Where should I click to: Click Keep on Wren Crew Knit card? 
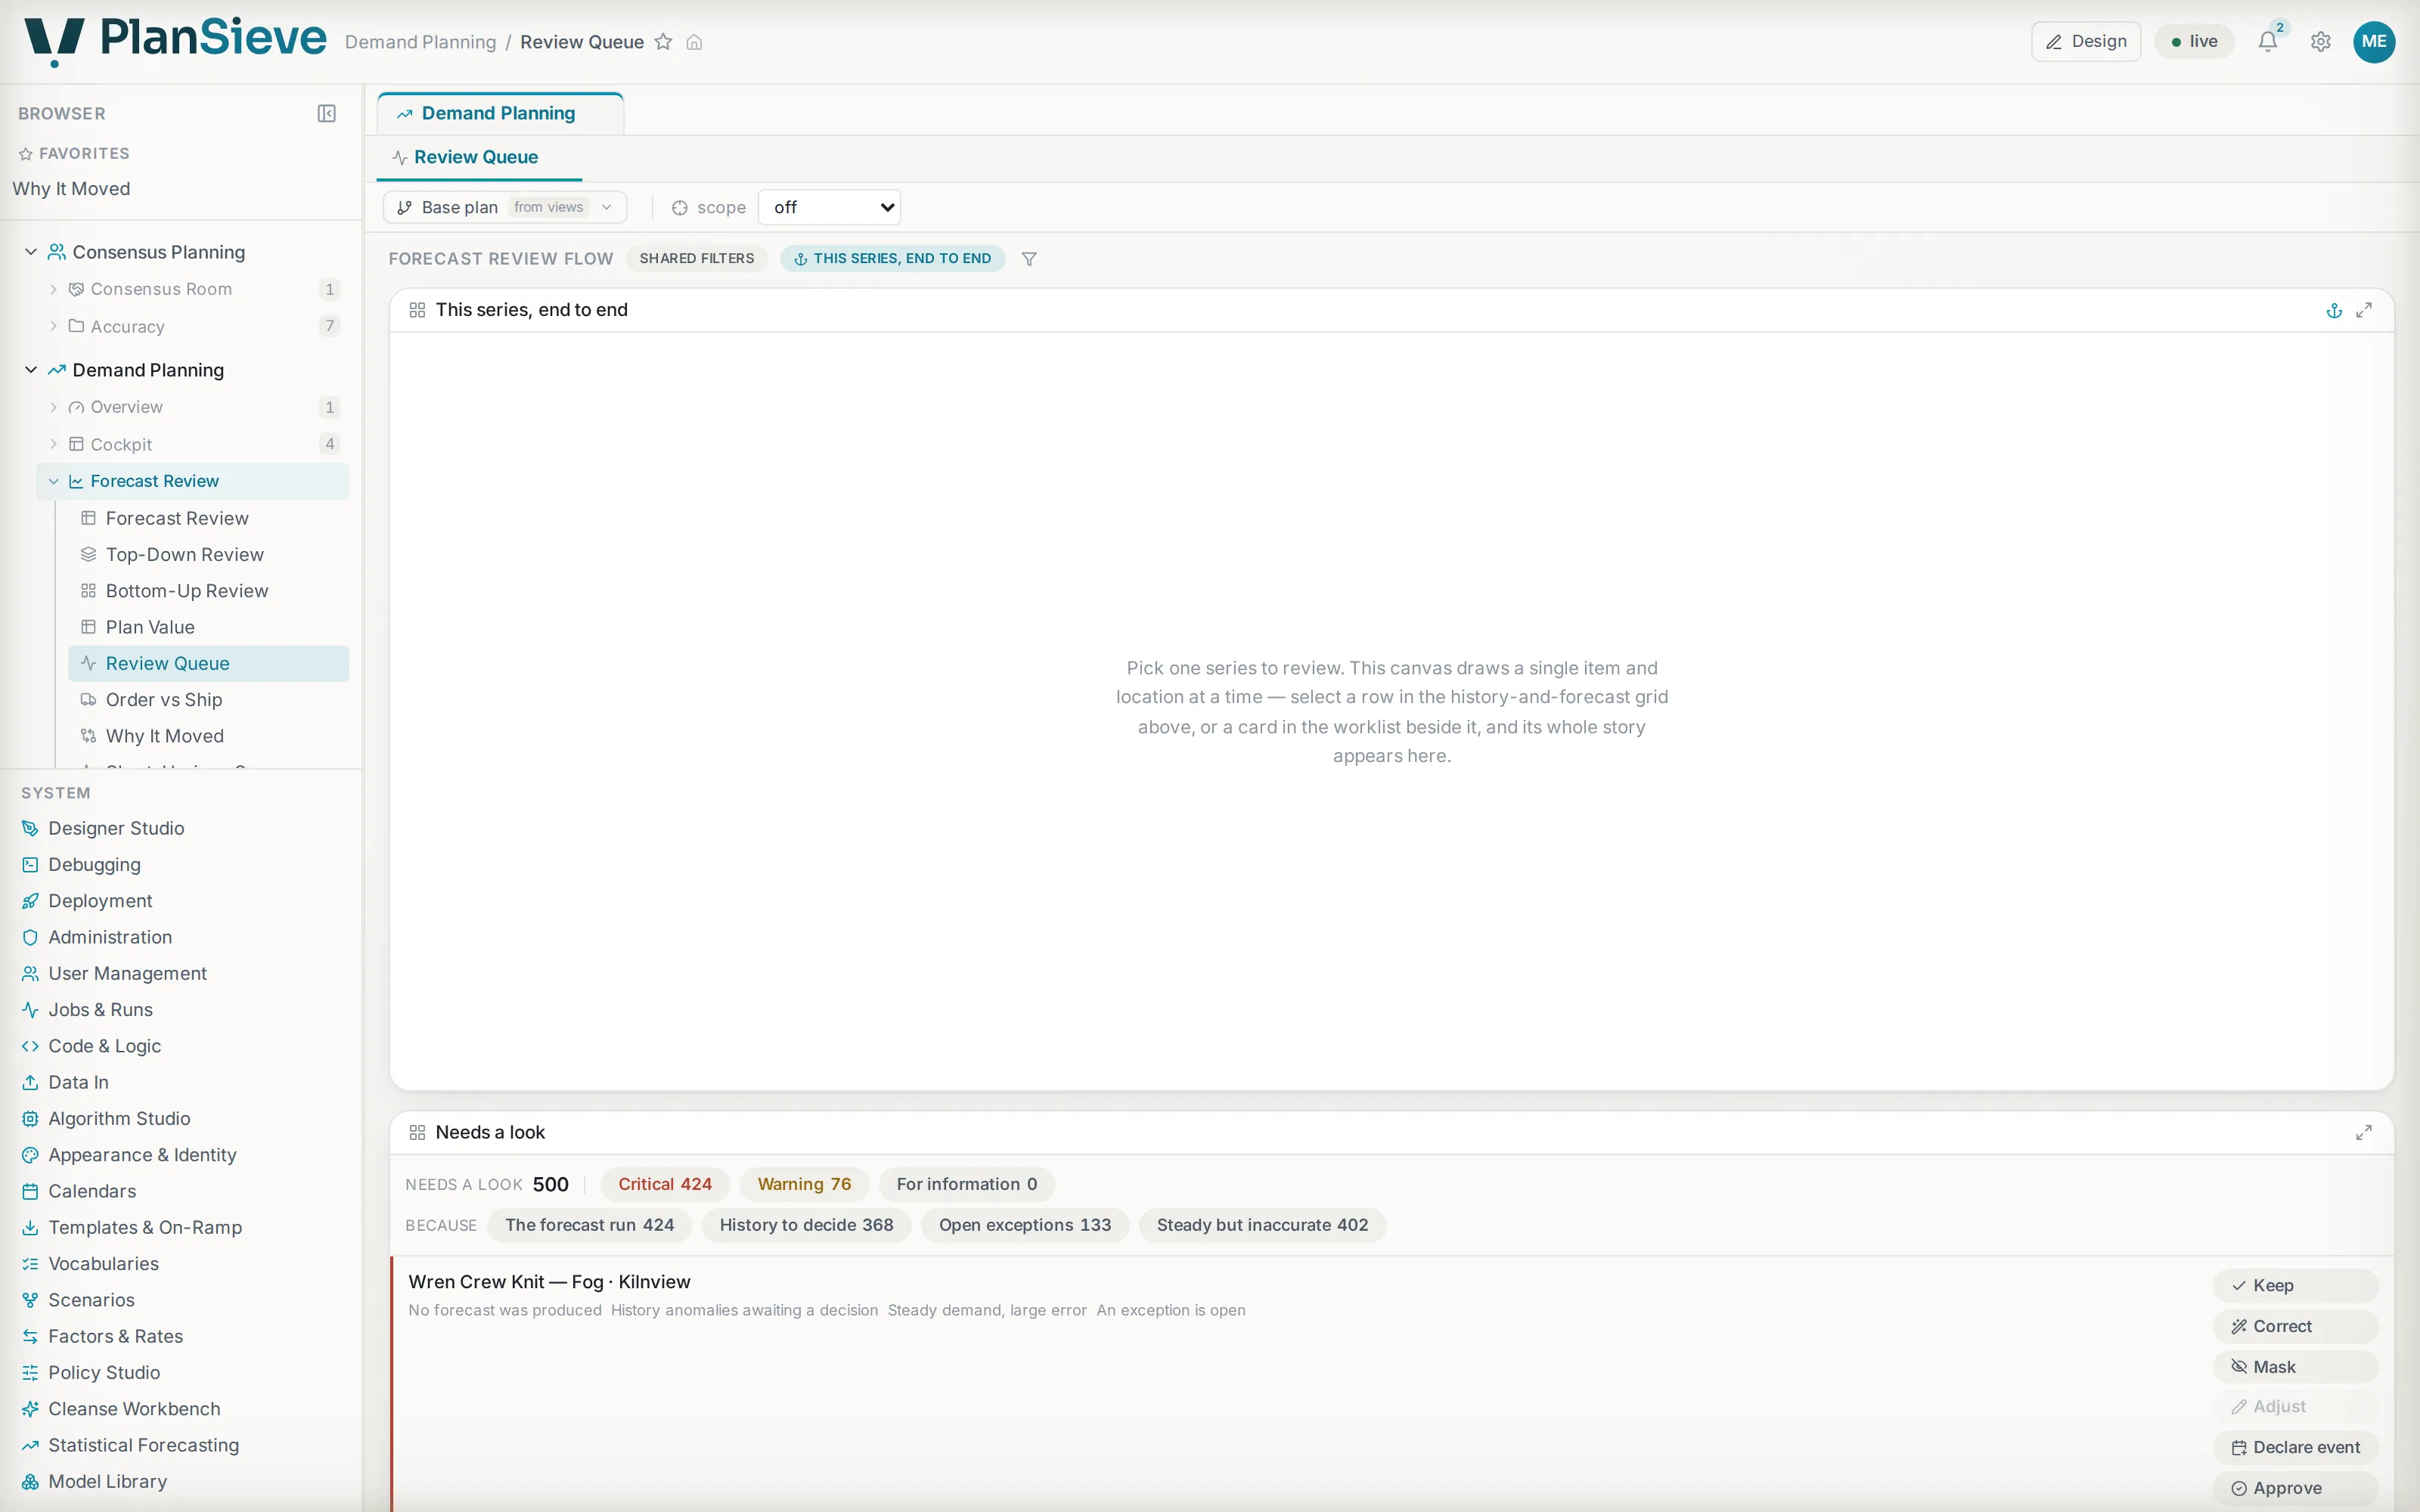click(x=2295, y=1286)
